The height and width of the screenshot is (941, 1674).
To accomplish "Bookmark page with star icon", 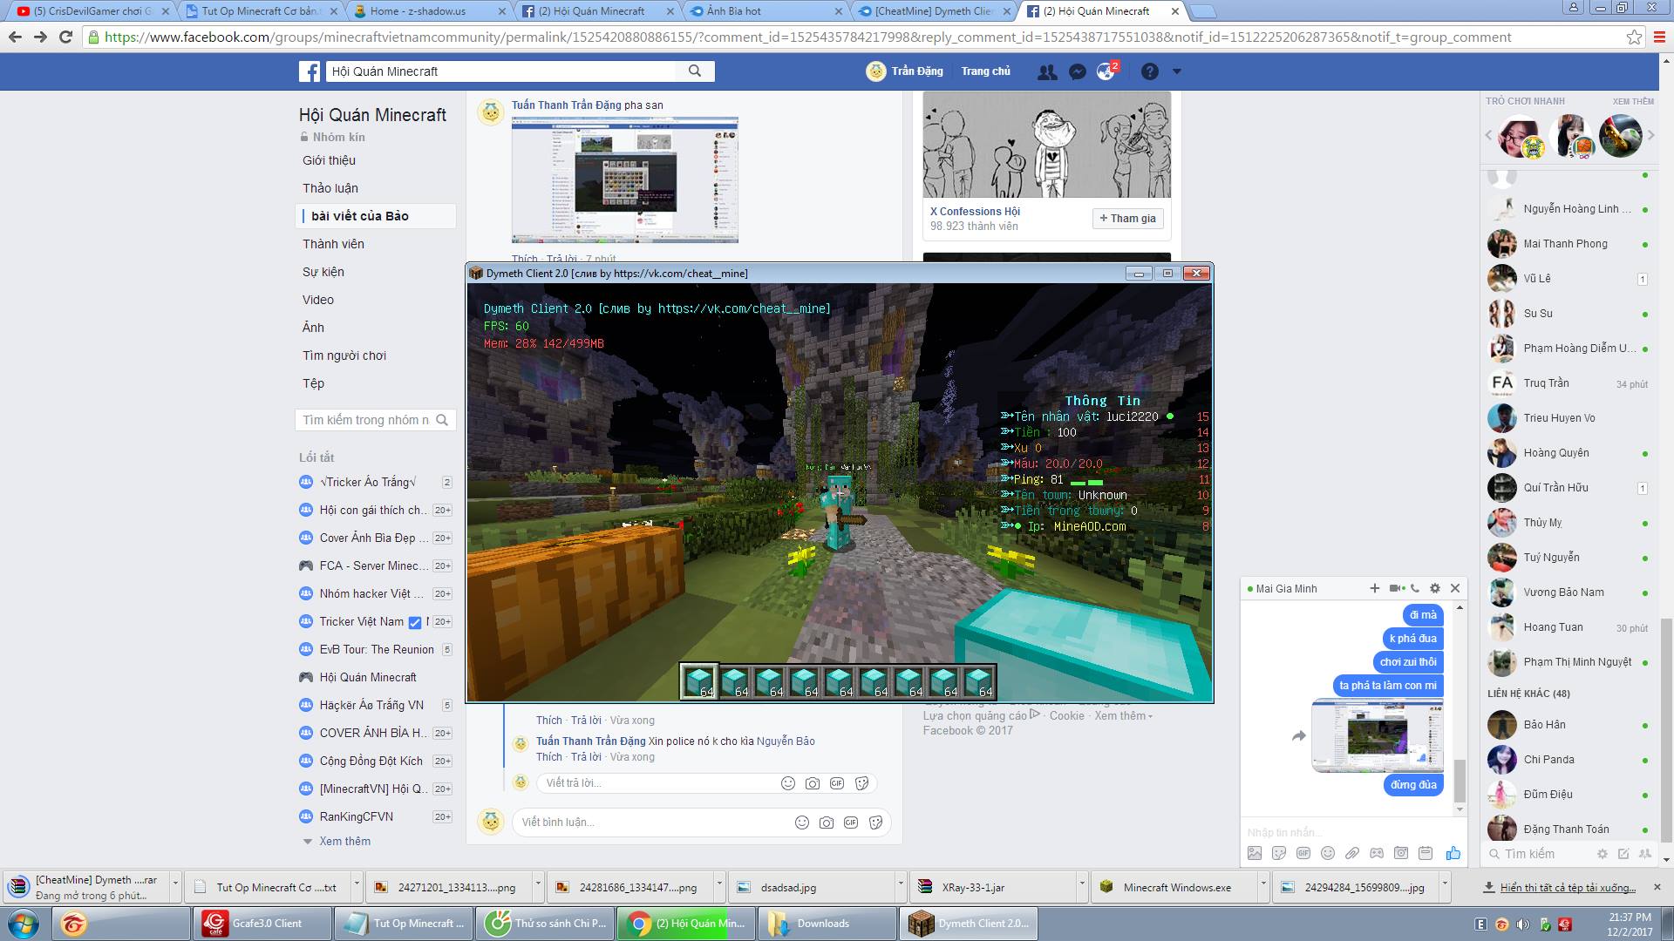I will [1634, 37].
